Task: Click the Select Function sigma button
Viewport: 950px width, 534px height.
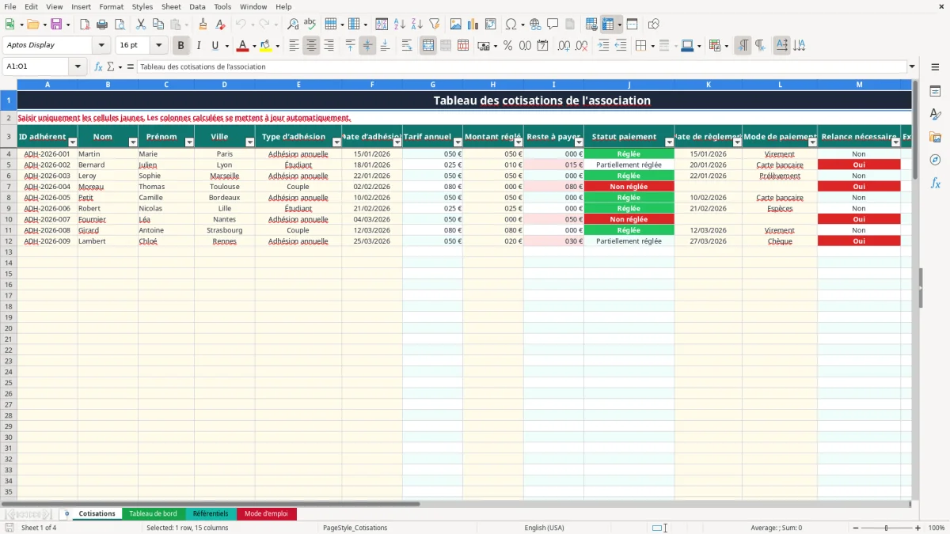Action: [x=110, y=66]
